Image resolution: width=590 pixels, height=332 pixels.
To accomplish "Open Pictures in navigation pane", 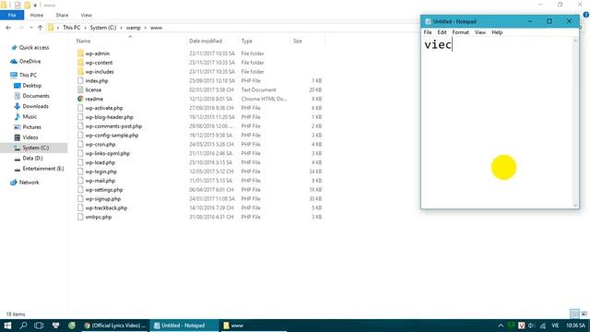I will point(31,127).
